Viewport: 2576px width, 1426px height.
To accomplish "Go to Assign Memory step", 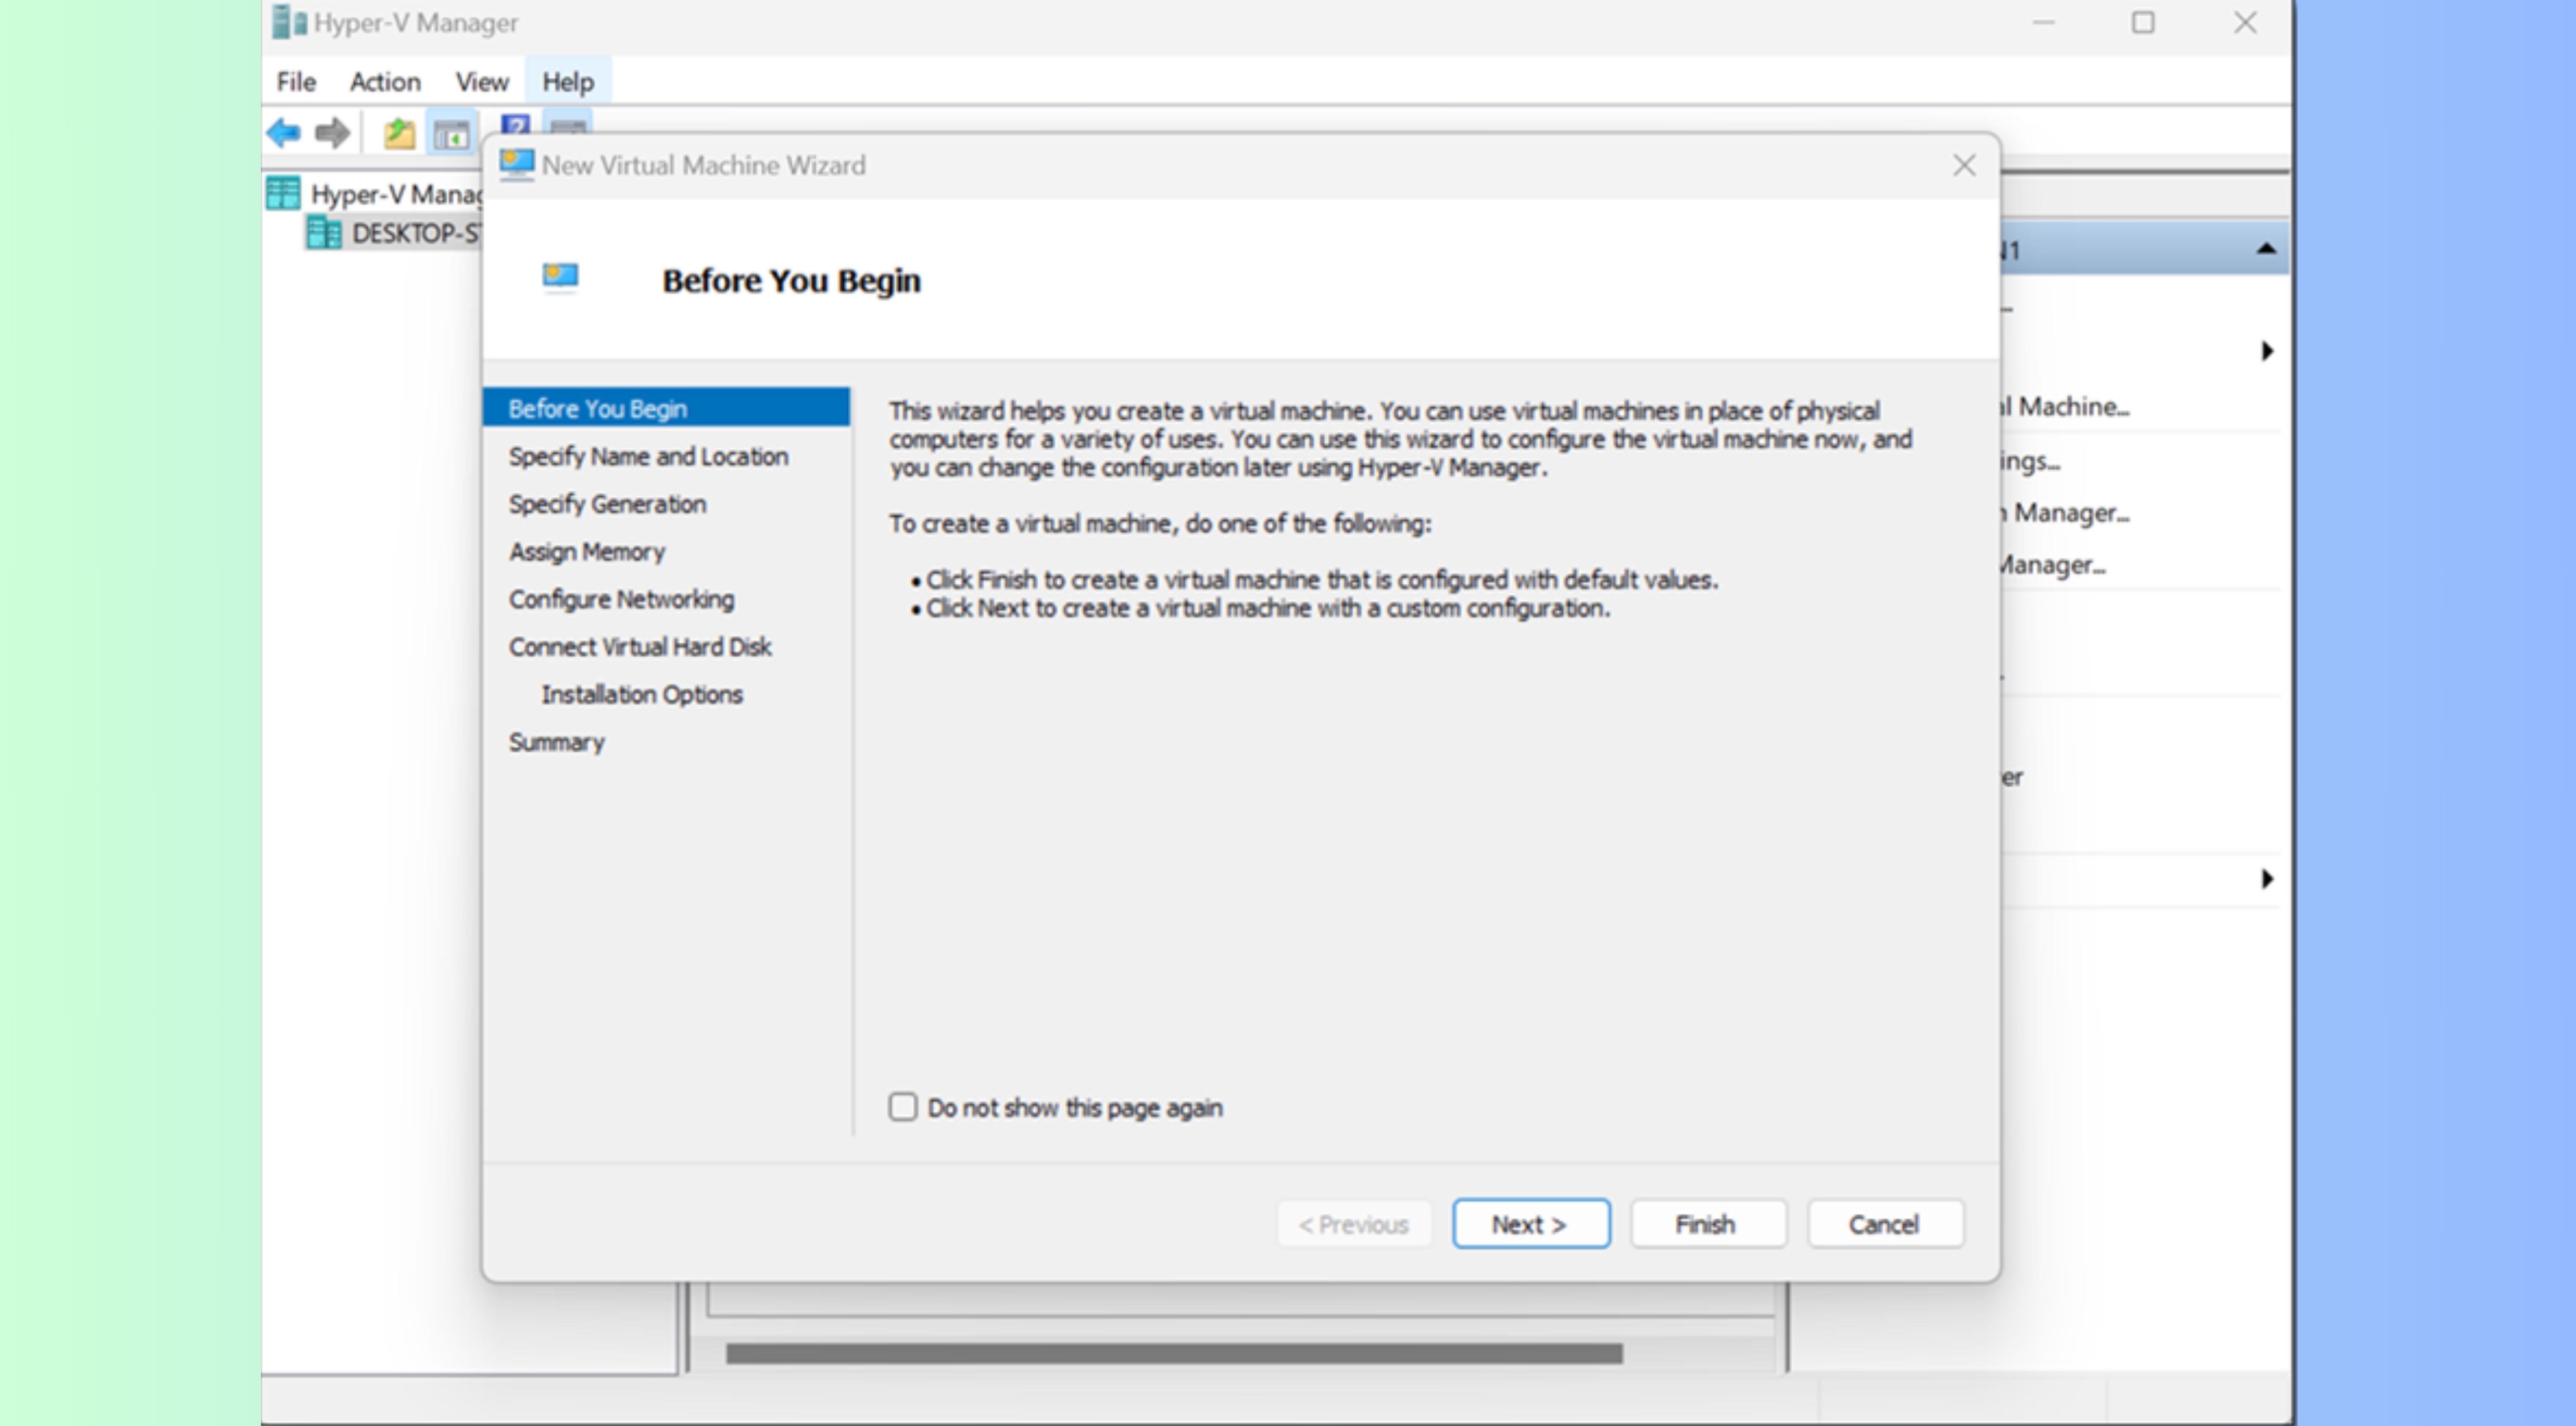I will [587, 552].
